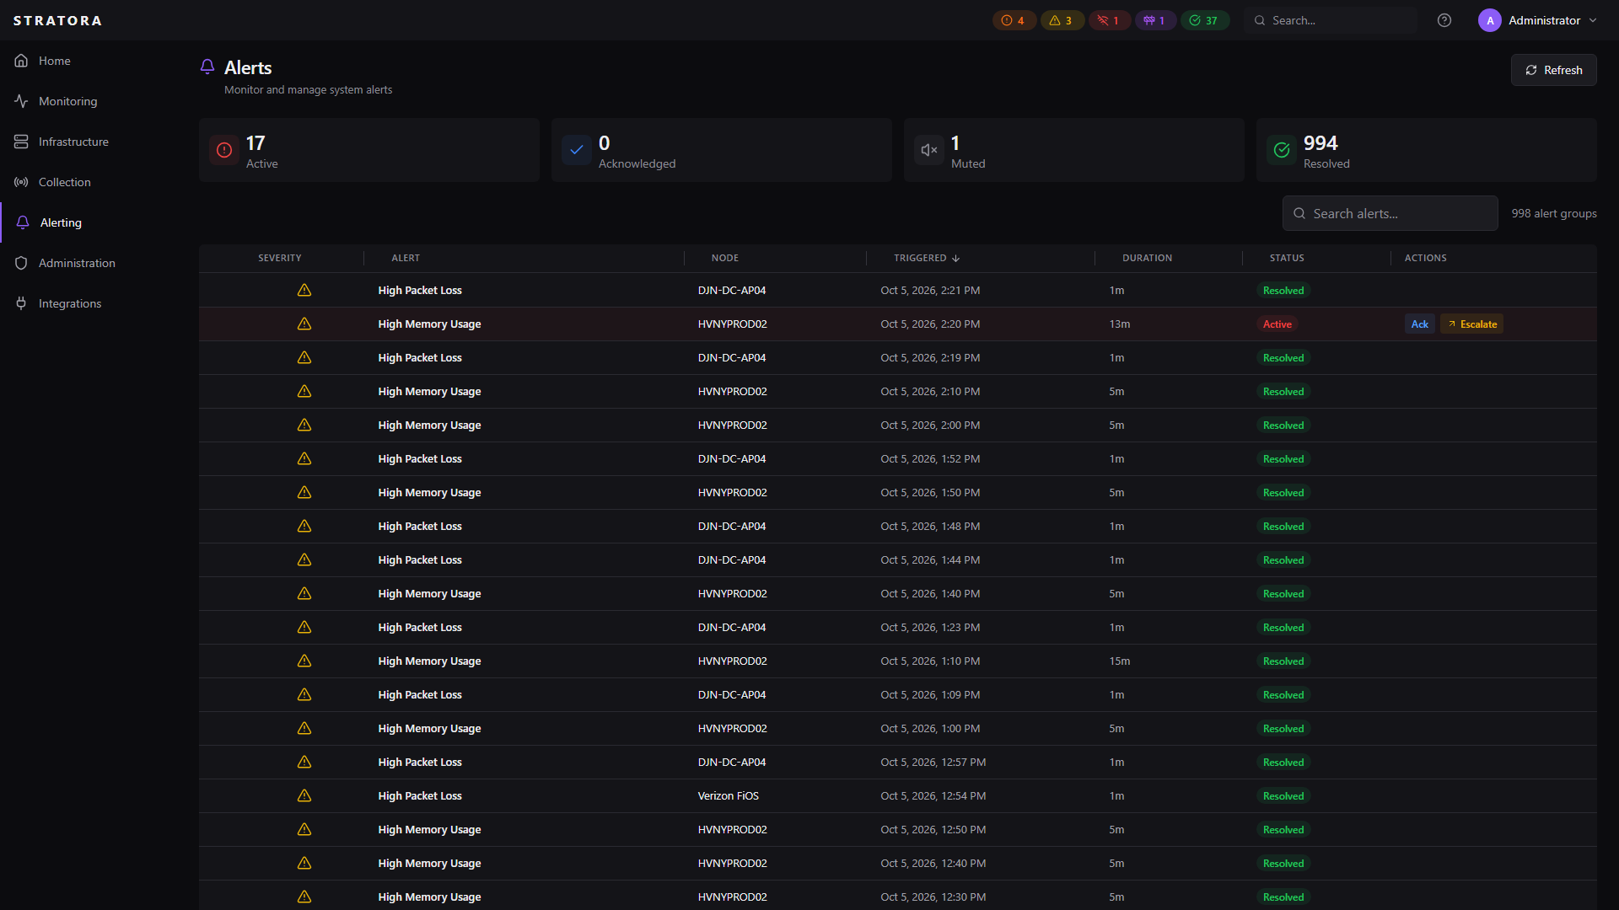
Task: Refresh the alerts list
Action: pos(1553,70)
